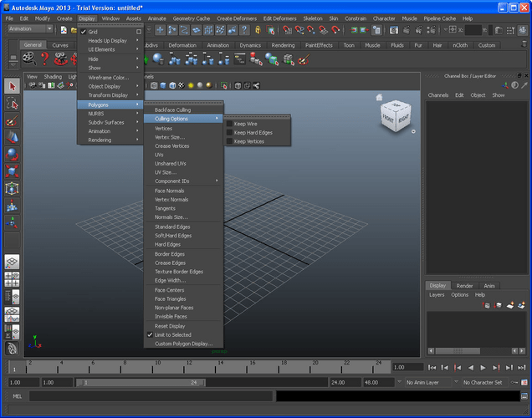Toggle the Keep Vertices checkbox
This screenshot has width=532, height=418.
click(229, 141)
